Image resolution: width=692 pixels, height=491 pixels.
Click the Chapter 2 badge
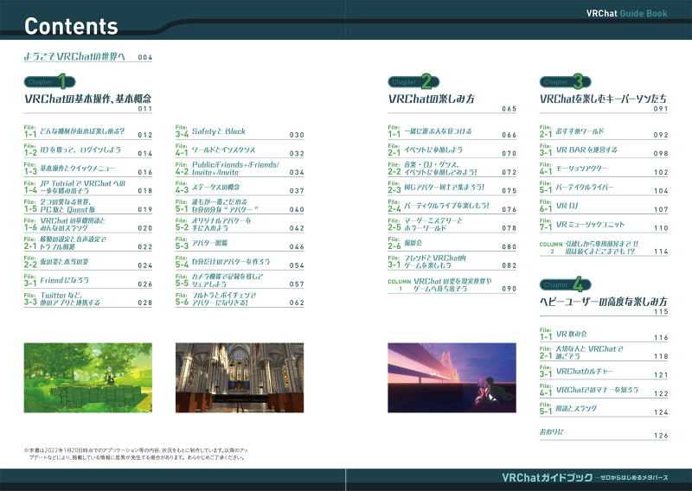(413, 82)
